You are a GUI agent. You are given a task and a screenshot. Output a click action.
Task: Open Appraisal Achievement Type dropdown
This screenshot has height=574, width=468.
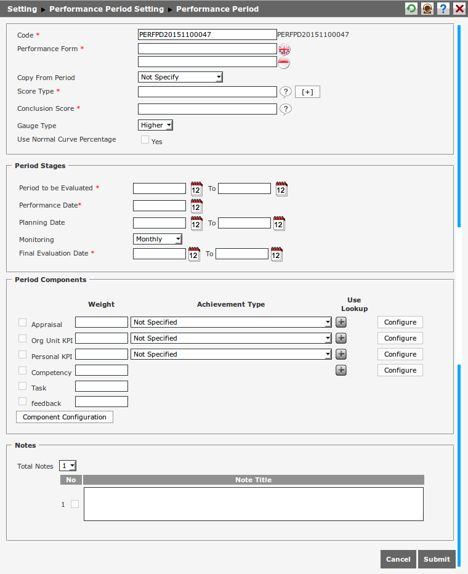tap(231, 322)
